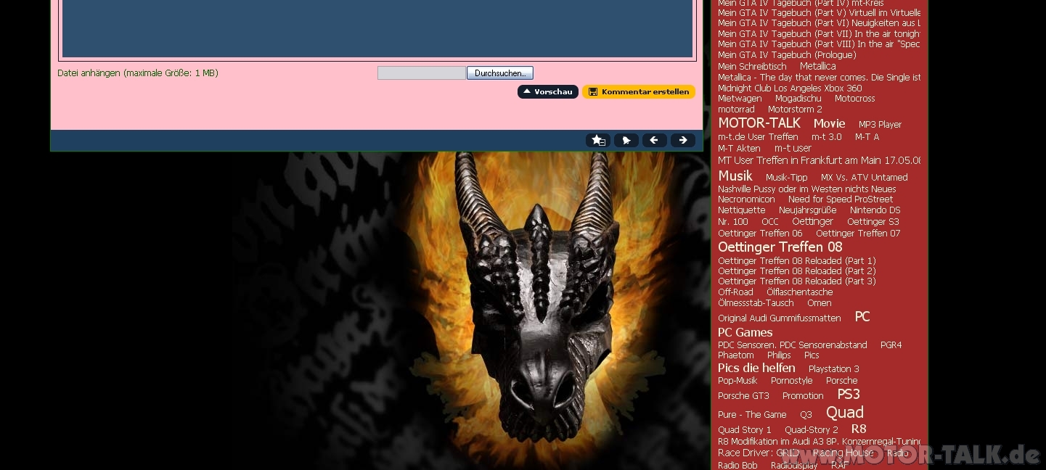1046x470 pixels.
Task: Open the Pornostyle tag
Action: [x=792, y=381]
